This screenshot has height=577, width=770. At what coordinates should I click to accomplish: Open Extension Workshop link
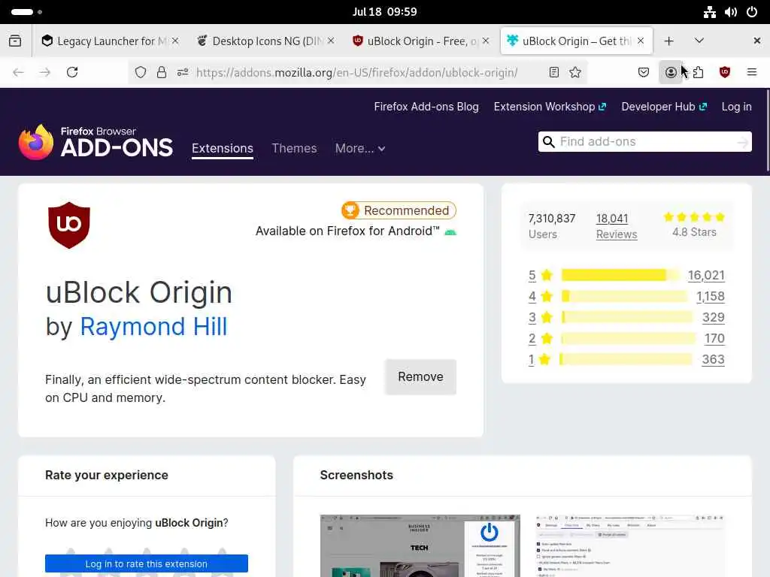pos(550,107)
